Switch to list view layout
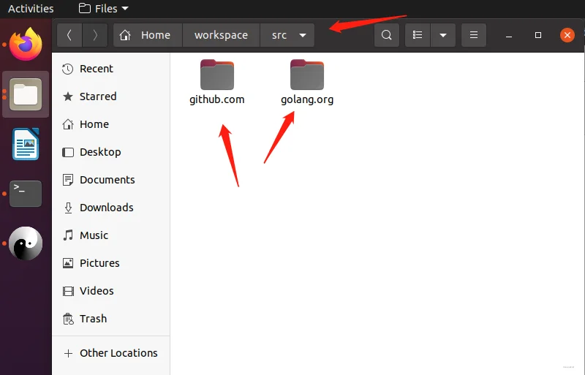 (x=418, y=35)
